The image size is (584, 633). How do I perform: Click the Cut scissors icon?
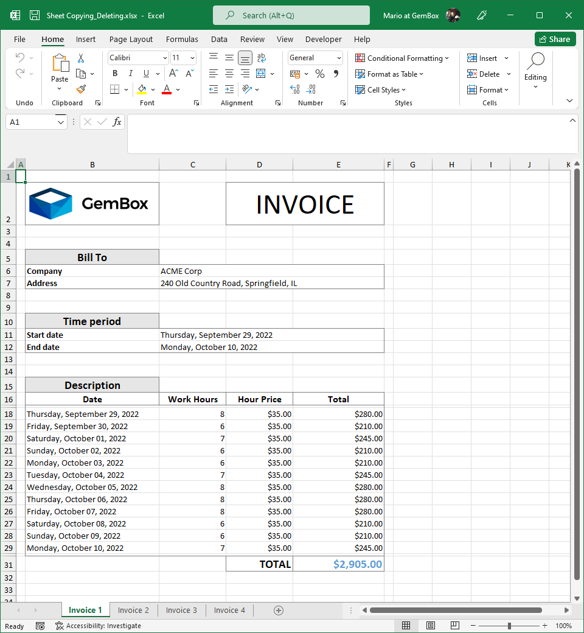click(x=81, y=58)
